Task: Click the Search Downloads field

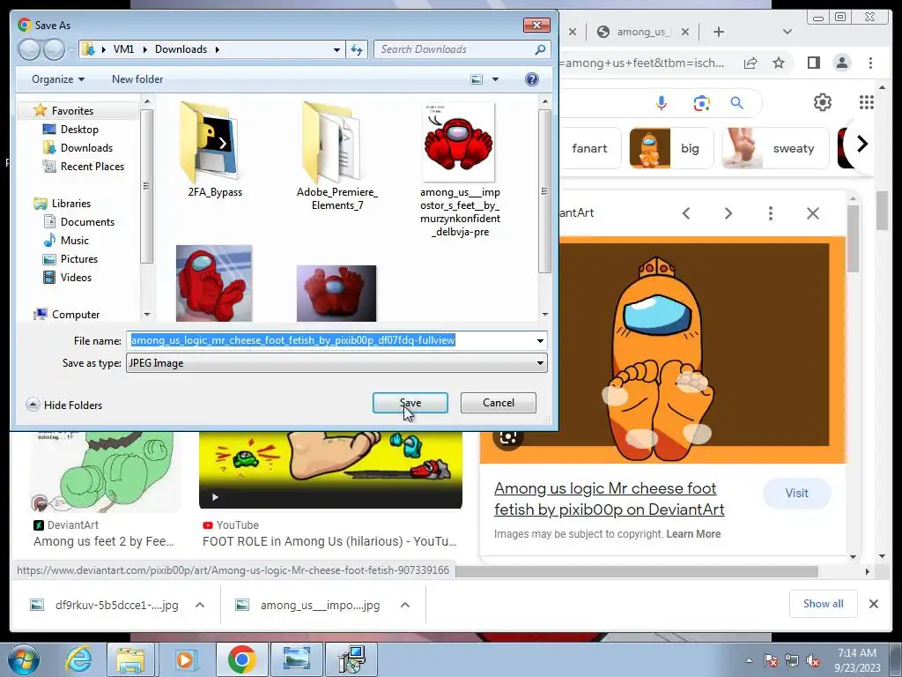Action: 455,49
